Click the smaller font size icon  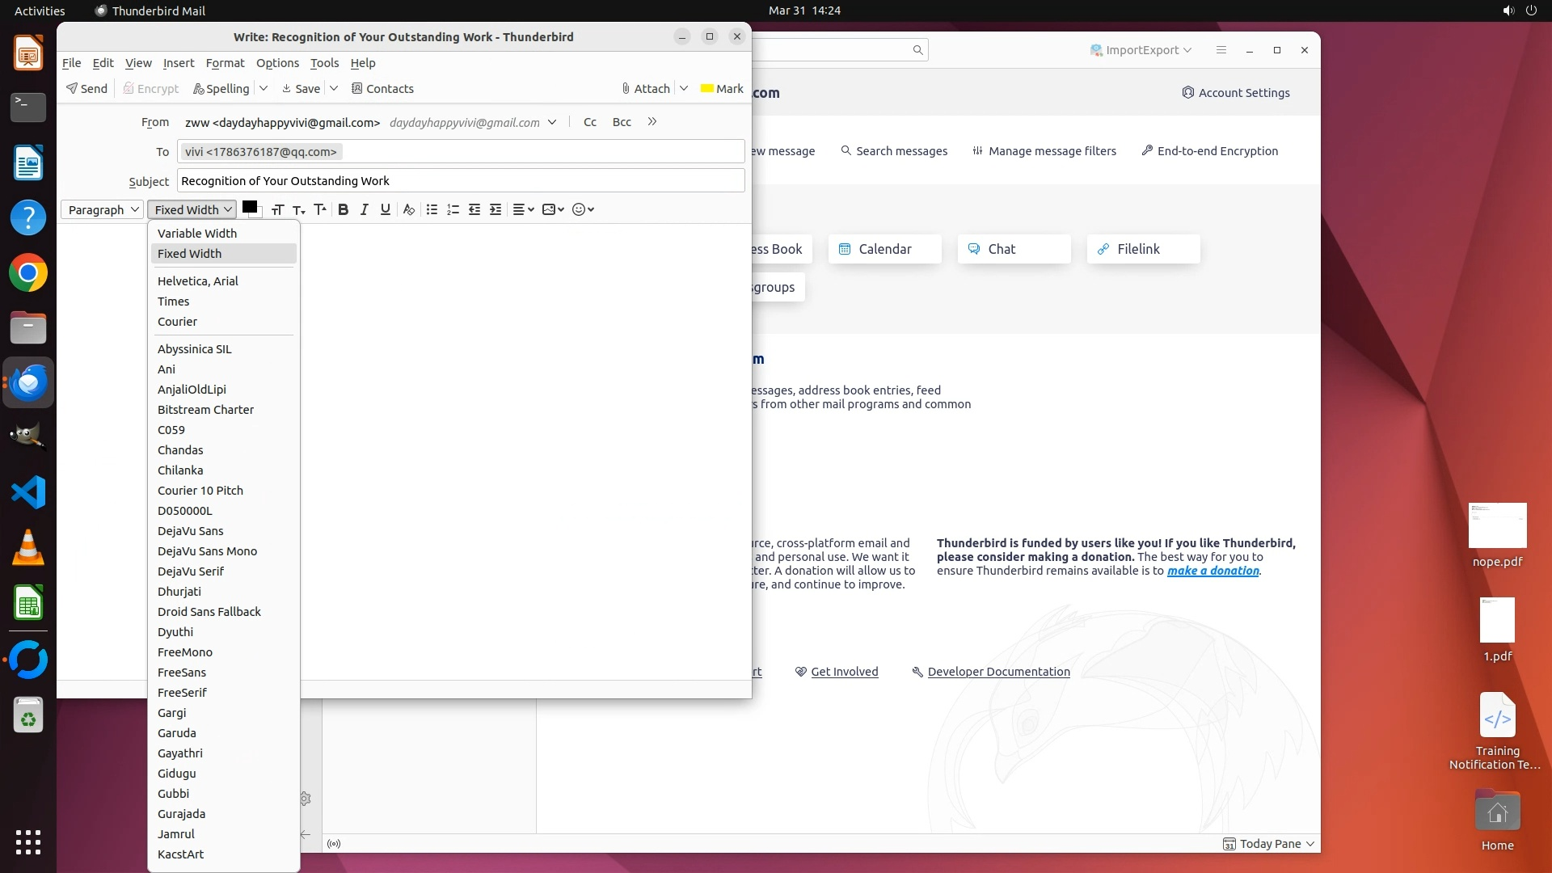(x=298, y=209)
